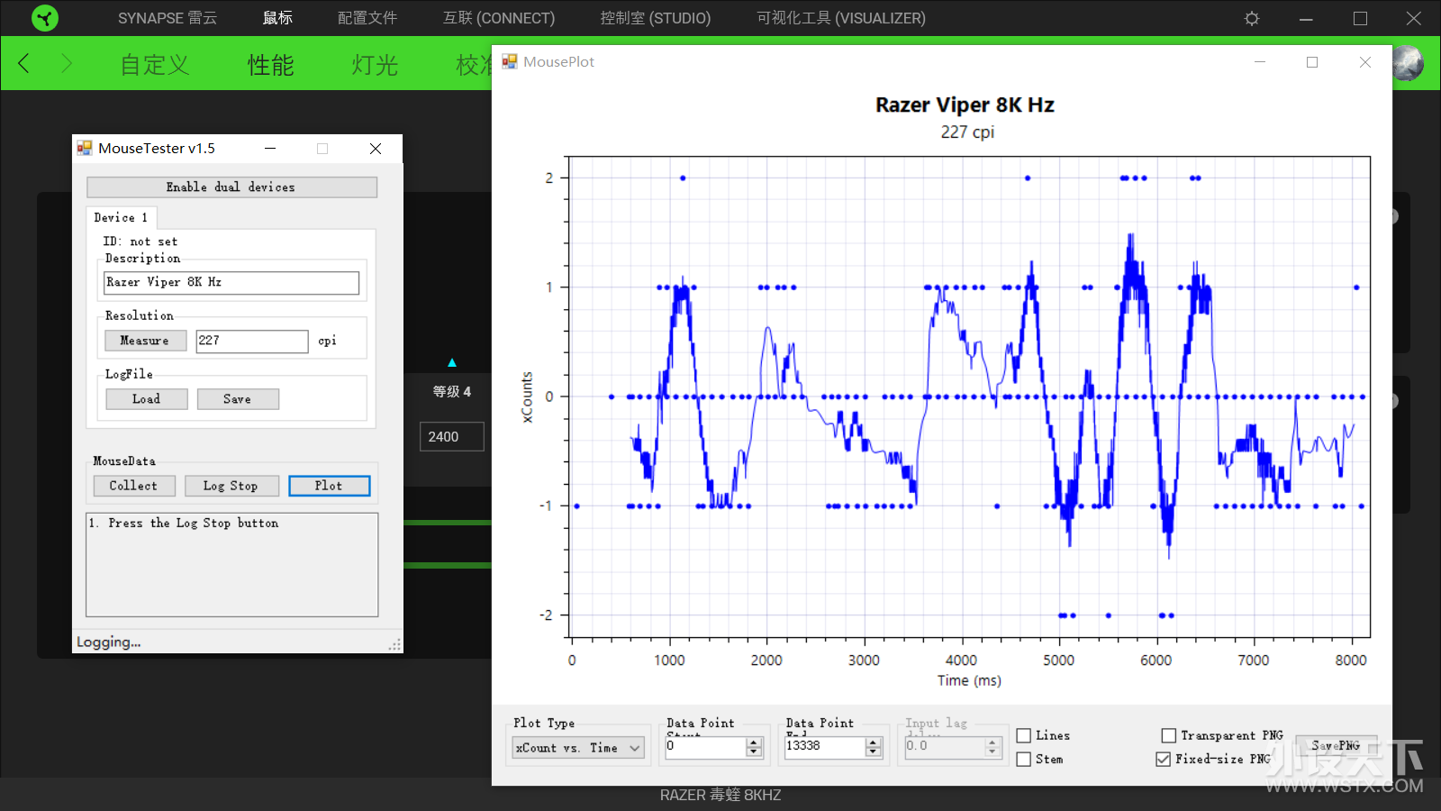Go back with the left arrow in Synapse

click(x=24, y=63)
